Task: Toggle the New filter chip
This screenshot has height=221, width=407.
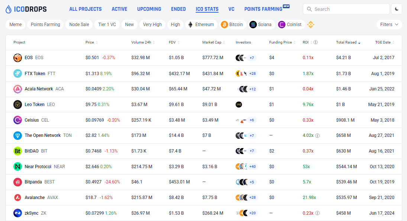Action: click(x=129, y=25)
